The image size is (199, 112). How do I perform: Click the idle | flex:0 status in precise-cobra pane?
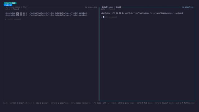[12, 9]
